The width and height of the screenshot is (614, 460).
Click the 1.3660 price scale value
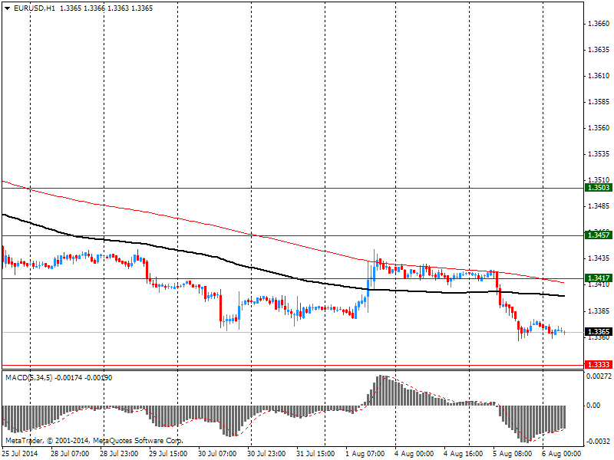tap(599, 24)
